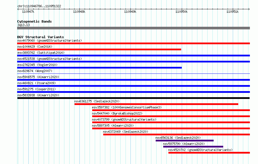This screenshot has width=258, height=164.
Task: Open nsv5897305 (Almarri2020) label
Action: (x=113, y=126)
